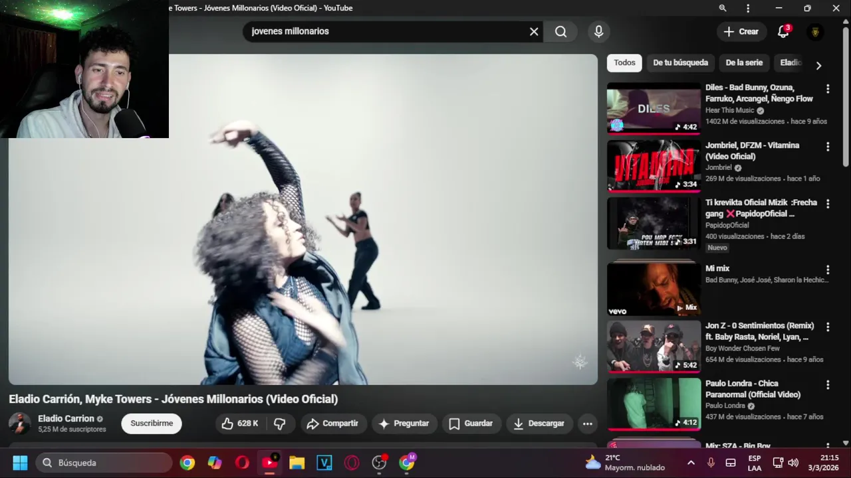Click the keyboard layout tray icon

(730, 463)
